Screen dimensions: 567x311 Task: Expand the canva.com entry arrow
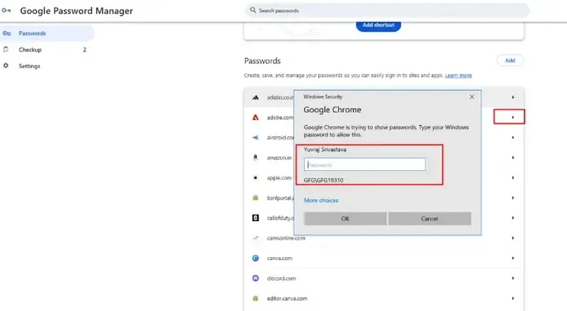pos(513,258)
